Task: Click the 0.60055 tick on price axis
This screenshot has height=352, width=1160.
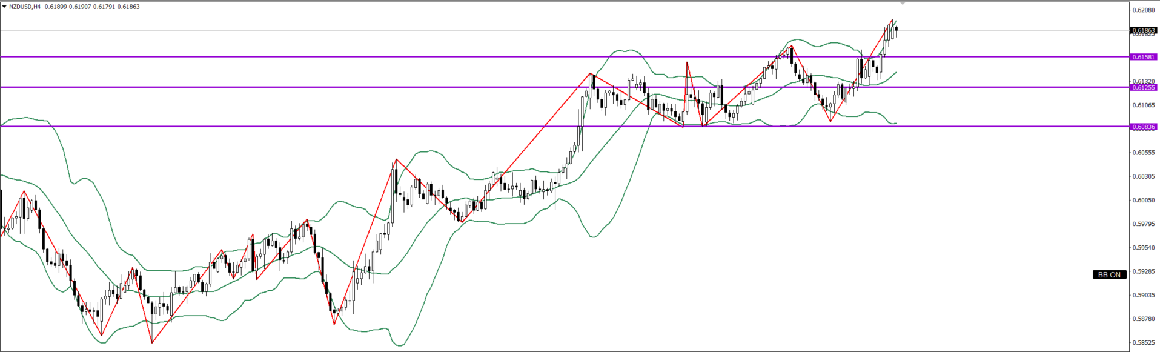Action: [x=1144, y=201]
